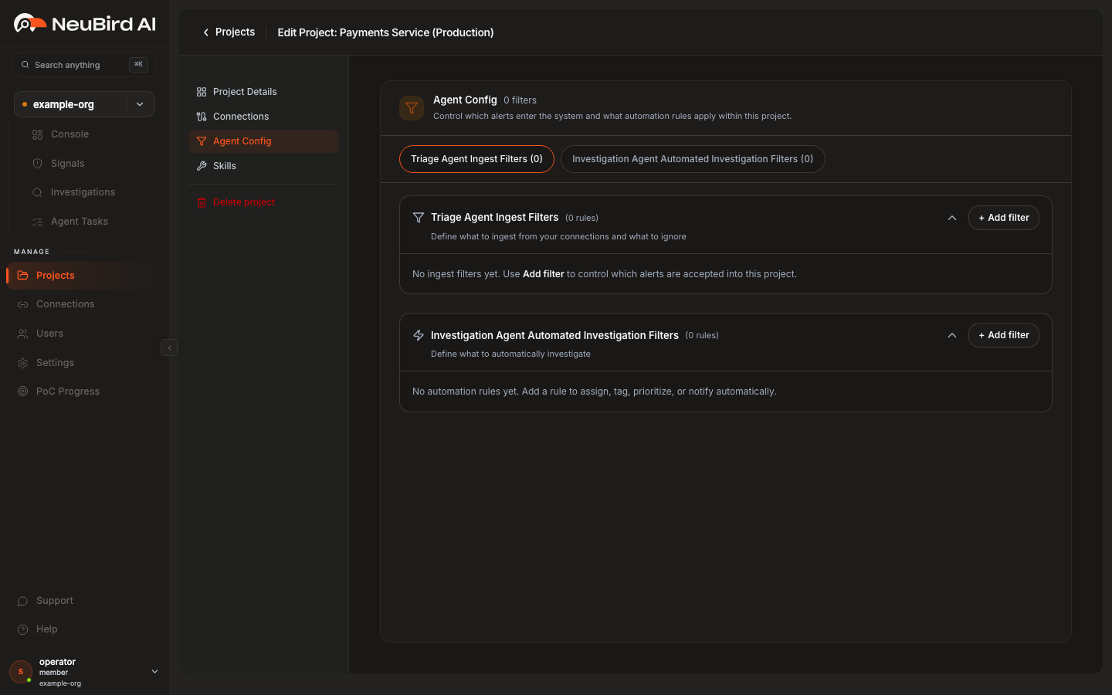Click the Settings gear icon

point(23,363)
